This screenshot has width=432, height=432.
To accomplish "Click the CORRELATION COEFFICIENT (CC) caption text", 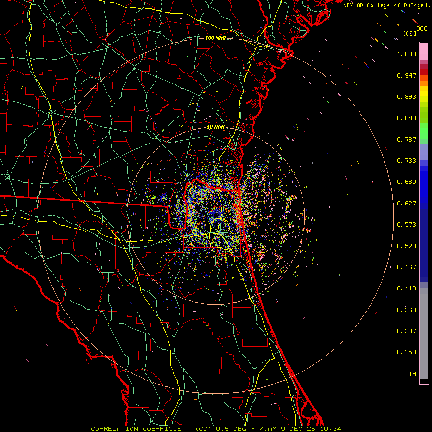I will (x=151, y=429).
